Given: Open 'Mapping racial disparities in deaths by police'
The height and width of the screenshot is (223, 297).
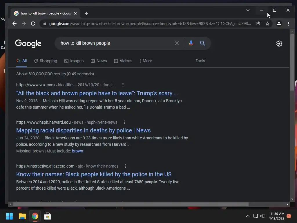Looking at the screenshot, I should coord(83,130).
